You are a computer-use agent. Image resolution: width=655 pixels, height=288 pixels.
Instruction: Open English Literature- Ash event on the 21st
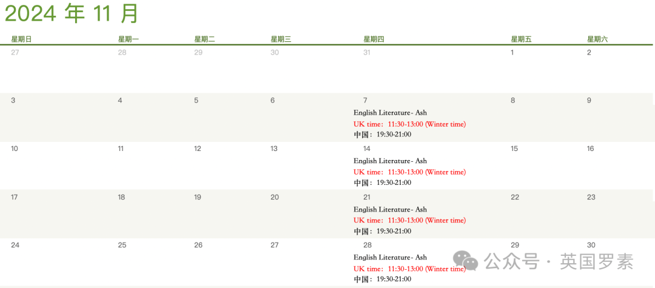point(390,209)
